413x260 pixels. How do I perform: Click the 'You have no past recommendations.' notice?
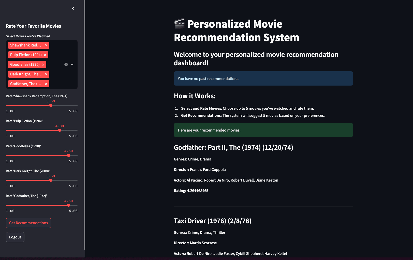point(263,78)
